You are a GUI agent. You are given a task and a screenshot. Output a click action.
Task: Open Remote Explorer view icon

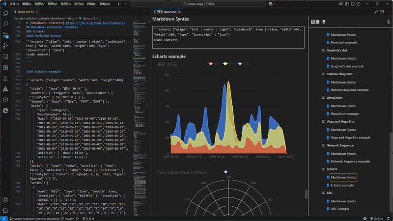5,56
